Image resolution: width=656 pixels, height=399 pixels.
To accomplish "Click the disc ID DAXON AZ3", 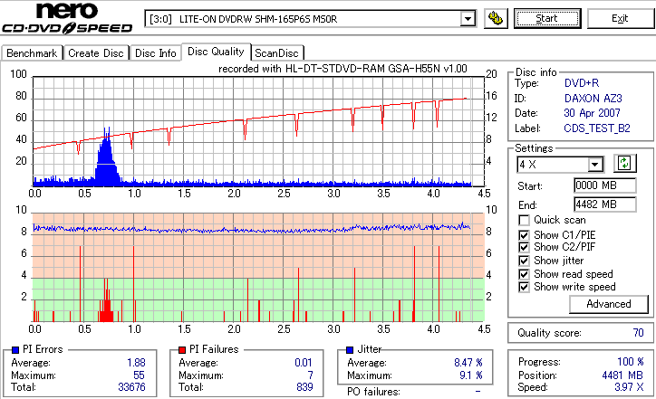I will (x=593, y=99).
